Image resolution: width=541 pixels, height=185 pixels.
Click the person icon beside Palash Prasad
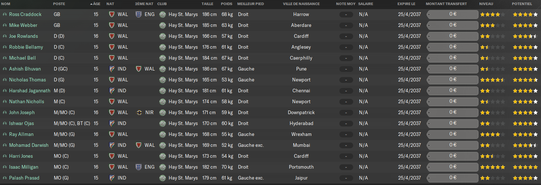(x=5, y=178)
